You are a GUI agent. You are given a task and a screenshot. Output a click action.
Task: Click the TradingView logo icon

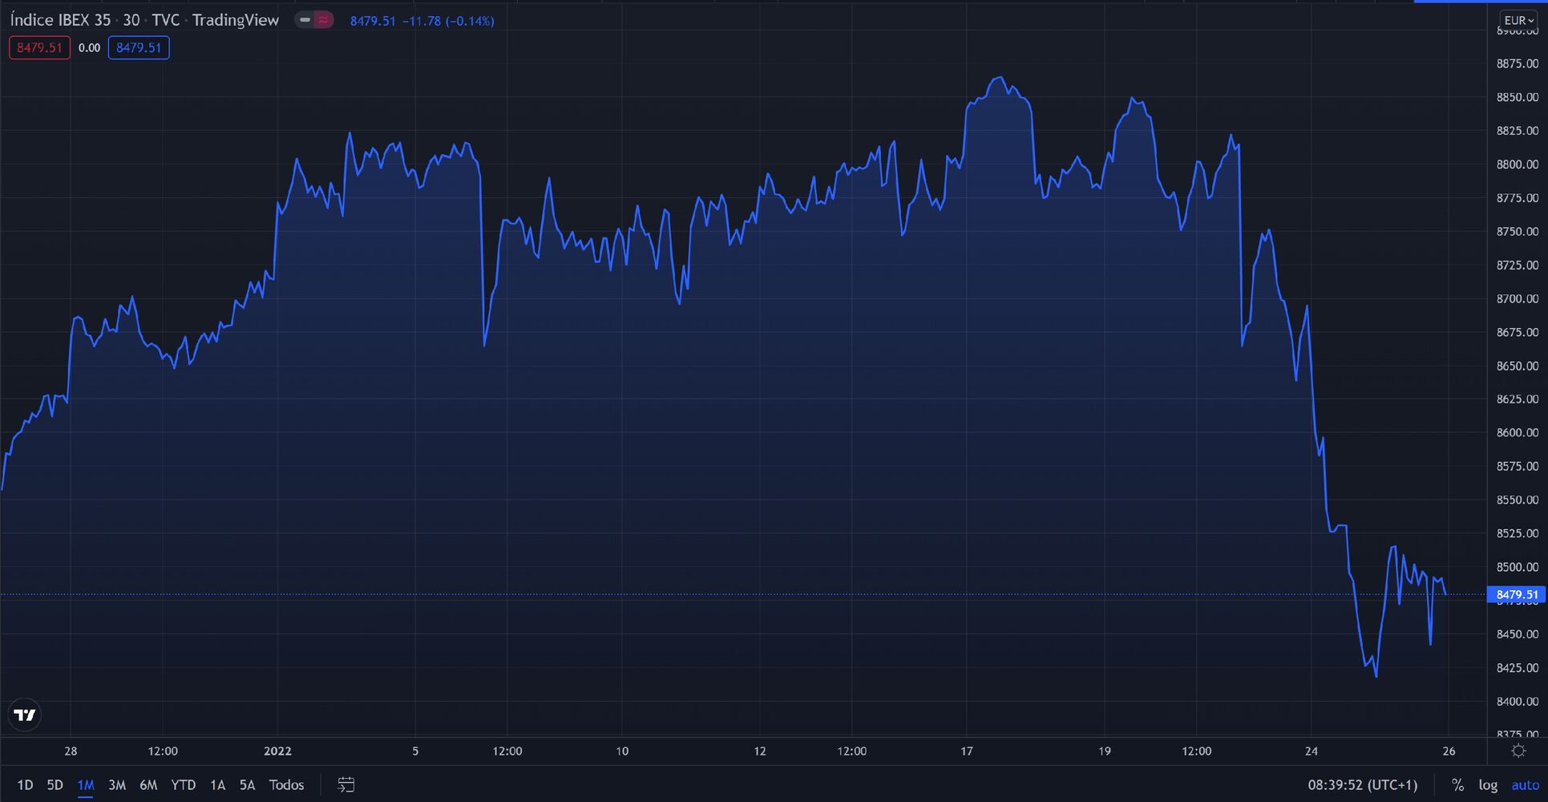[x=25, y=715]
